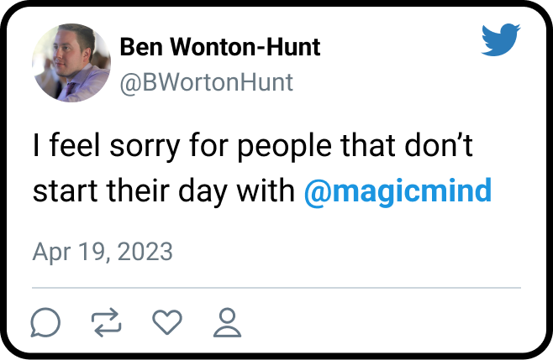Screen dimensions: 553x360
Task: Open the Apr 19, 2023 timestamp
Action: [x=103, y=251]
